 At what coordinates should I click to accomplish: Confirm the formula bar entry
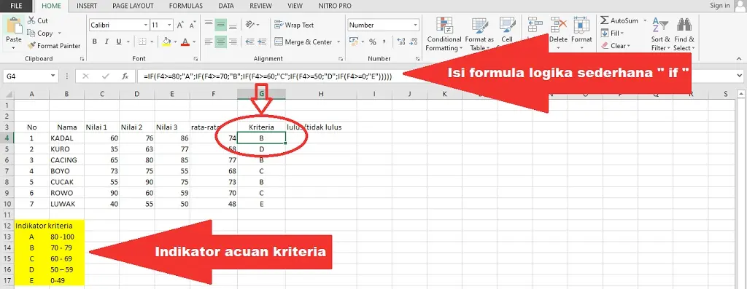[x=106, y=76]
